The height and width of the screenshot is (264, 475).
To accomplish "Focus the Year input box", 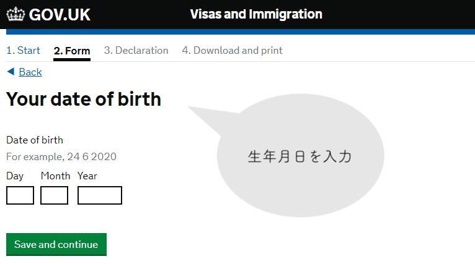I will [100, 195].
